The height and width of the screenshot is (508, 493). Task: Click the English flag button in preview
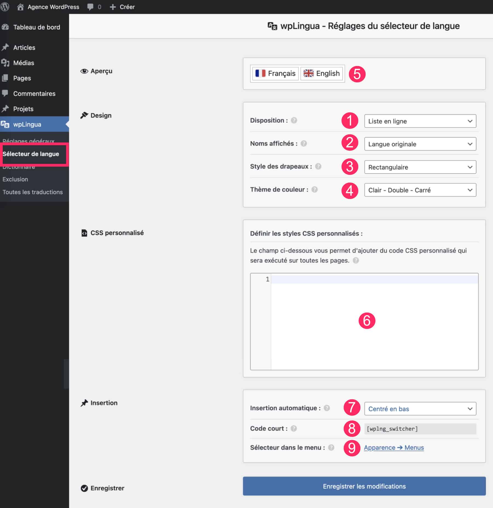click(322, 73)
